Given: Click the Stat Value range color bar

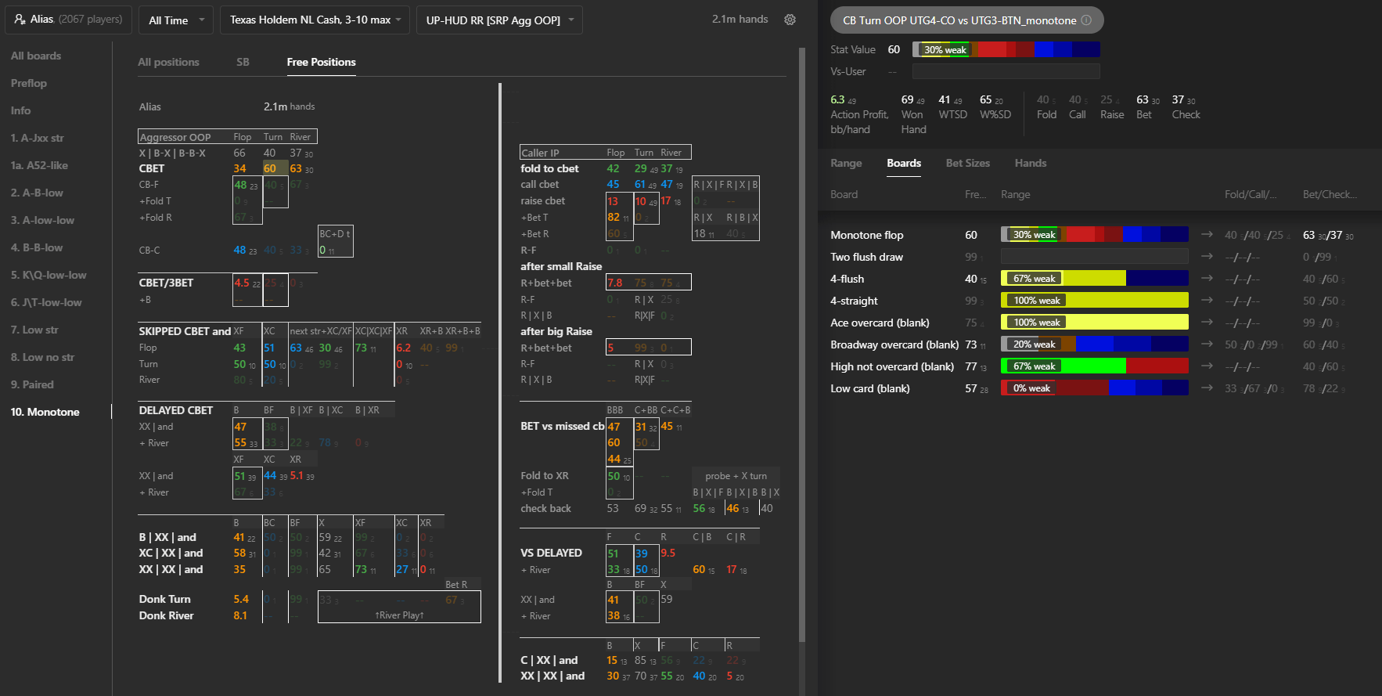Looking at the screenshot, I should point(1006,49).
